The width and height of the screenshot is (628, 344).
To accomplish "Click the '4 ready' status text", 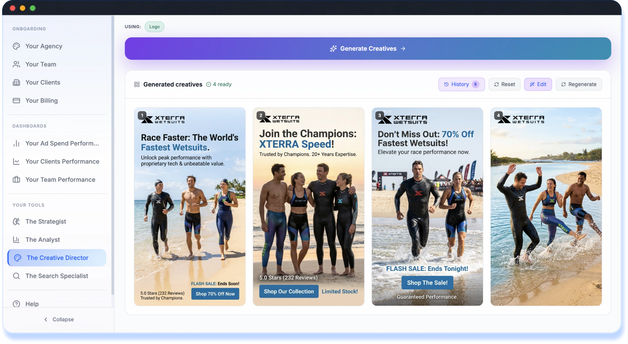I will pos(222,84).
